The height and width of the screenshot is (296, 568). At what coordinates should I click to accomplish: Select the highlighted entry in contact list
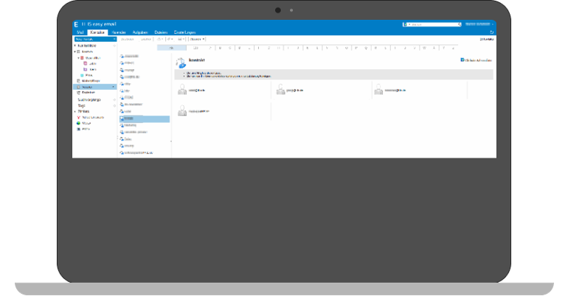[x=144, y=118]
